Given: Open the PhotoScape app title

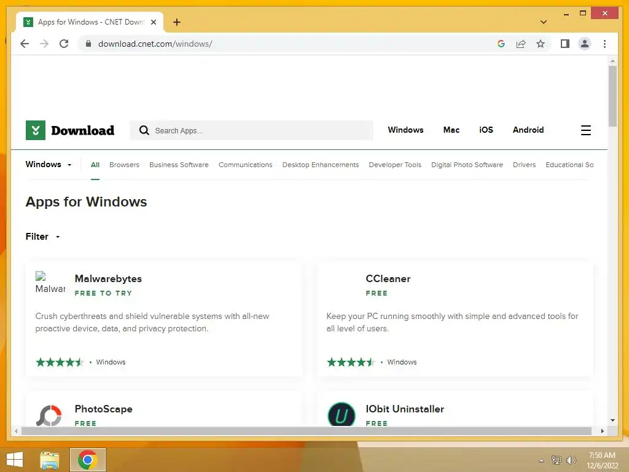Looking at the screenshot, I should [x=103, y=409].
